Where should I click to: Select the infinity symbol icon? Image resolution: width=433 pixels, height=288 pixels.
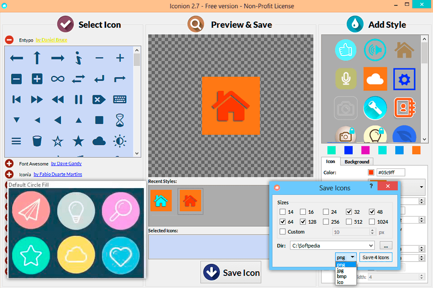click(57, 79)
